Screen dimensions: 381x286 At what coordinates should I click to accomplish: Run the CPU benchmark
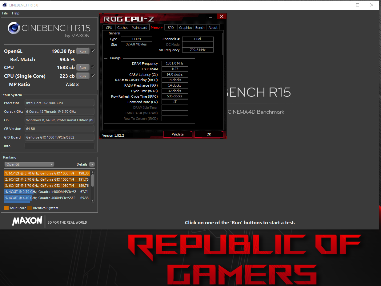pyautogui.click(x=83, y=68)
